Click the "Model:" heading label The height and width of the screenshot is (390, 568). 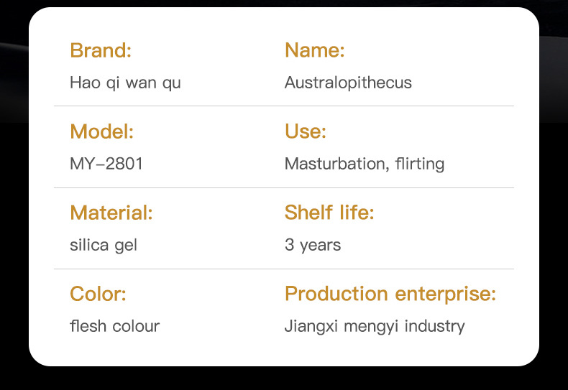coord(101,131)
